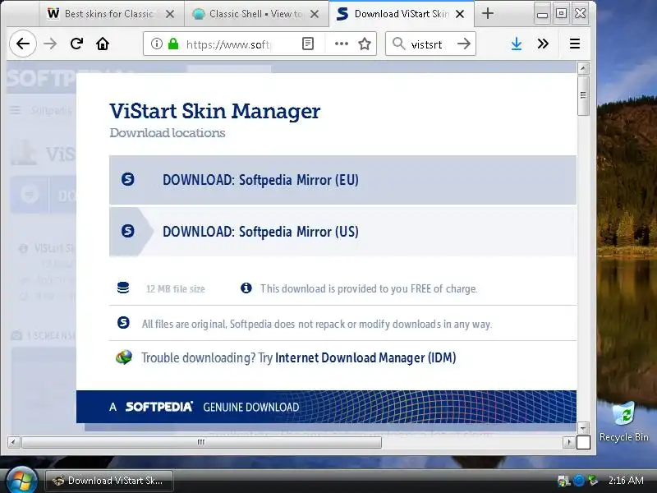Click vertical scrollbar down arrow
This screenshot has height=493, width=657.
point(583,428)
